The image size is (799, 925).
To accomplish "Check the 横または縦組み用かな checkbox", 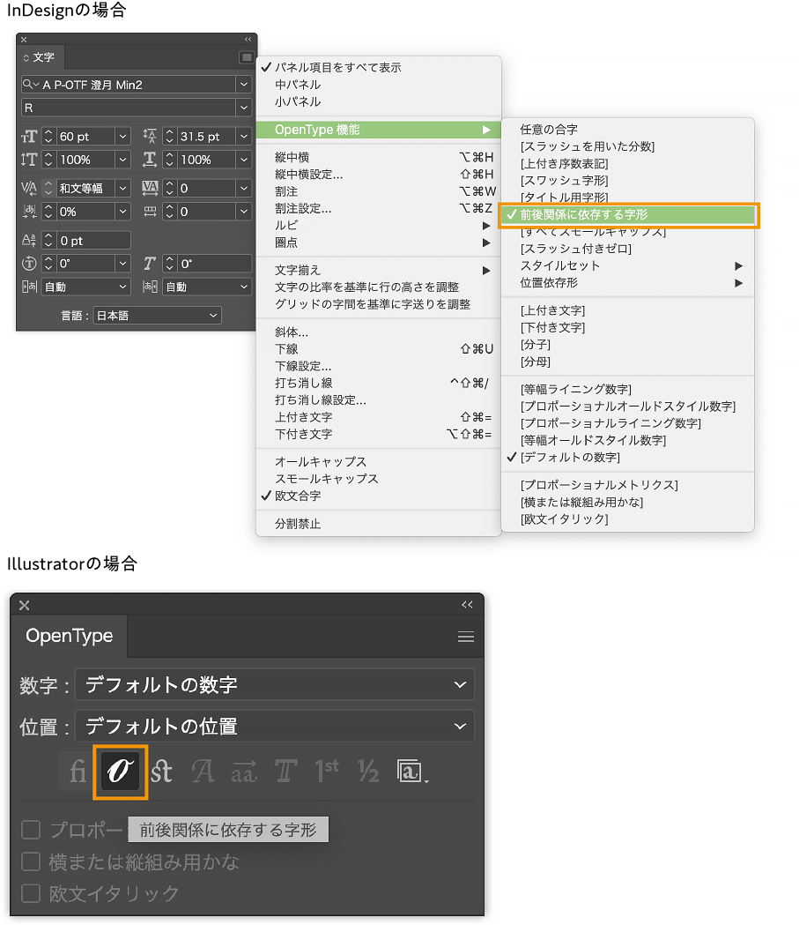I will [x=31, y=862].
